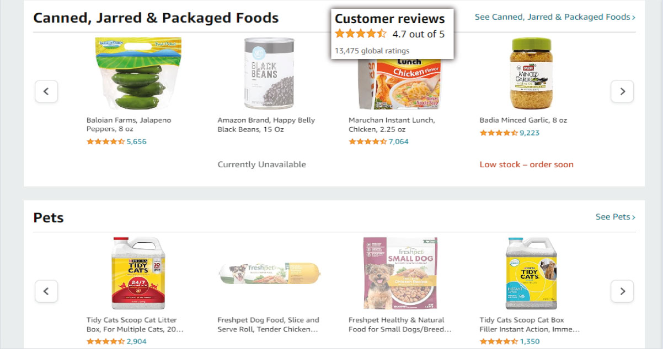The image size is (663, 349).
Task: Click the left arrow on Canned Foods carousel
Action: [46, 91]
